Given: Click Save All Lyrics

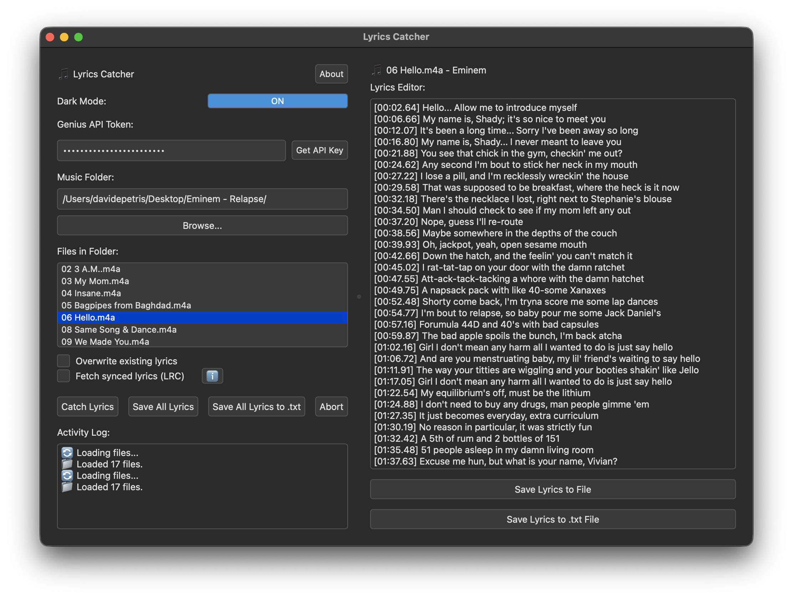Looking at the screenshot, I should pos(163,406).
